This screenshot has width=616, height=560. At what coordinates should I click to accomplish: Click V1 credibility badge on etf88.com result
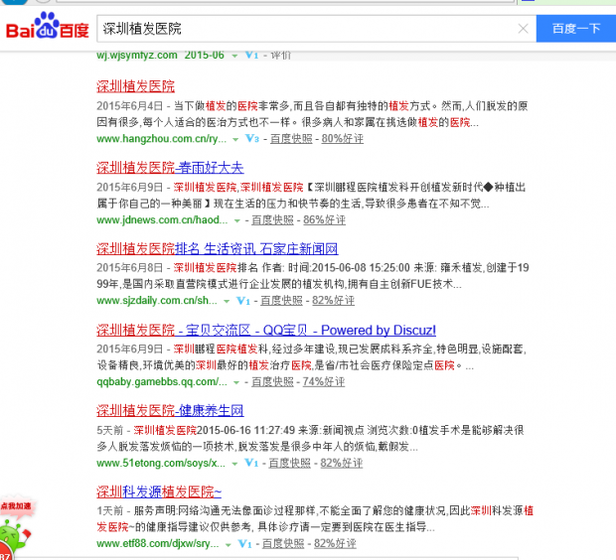(x=244, y=543)
